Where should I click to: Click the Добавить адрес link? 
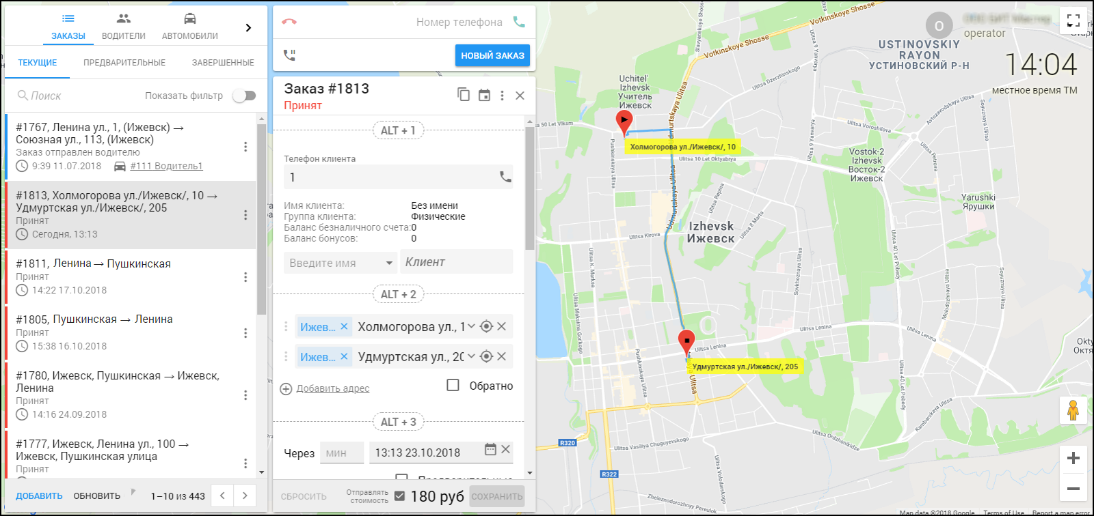(x=332, y=388)
